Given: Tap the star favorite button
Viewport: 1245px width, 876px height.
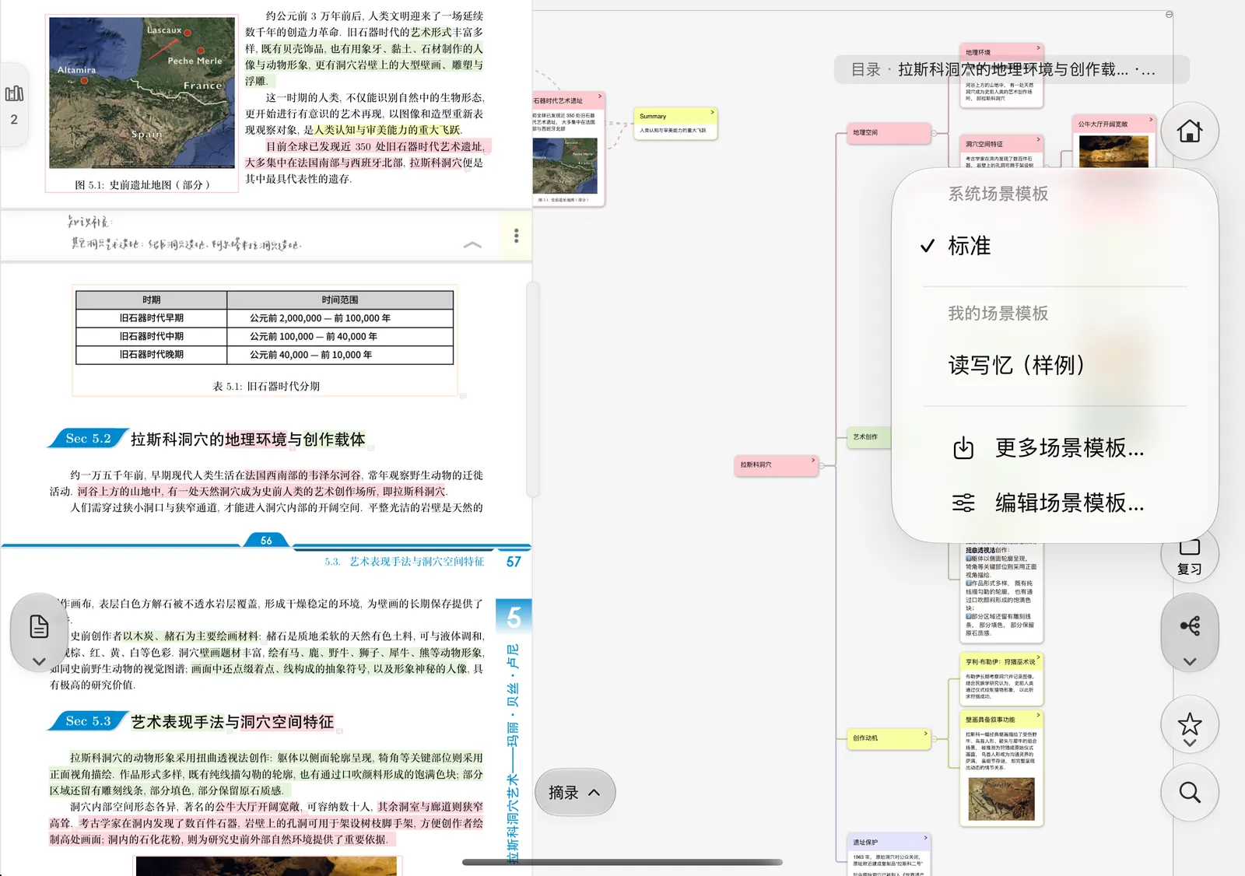Looking at the screenshot, I should 1189,724.
